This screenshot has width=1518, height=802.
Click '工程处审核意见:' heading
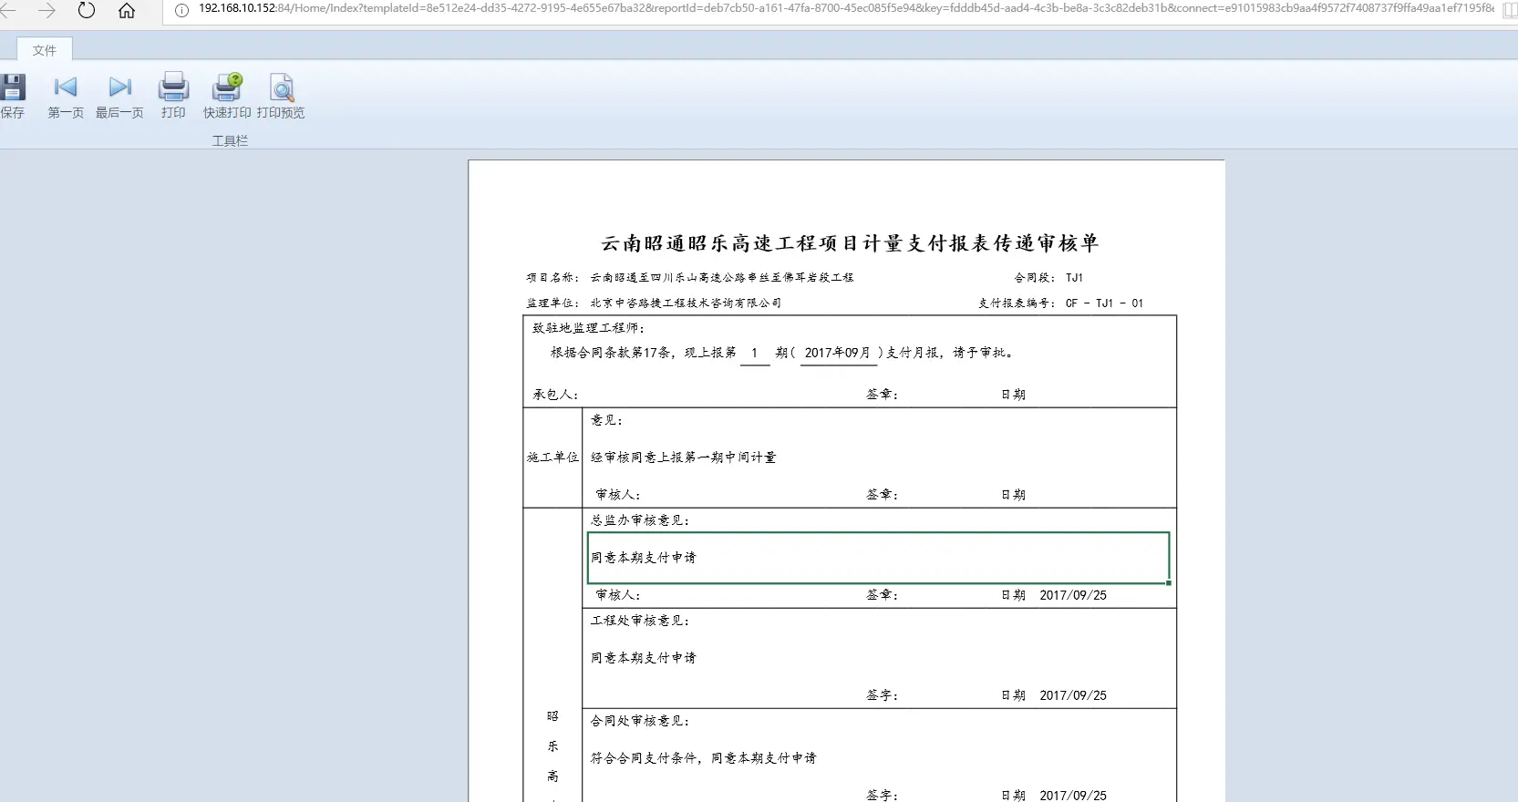point(640,621)
